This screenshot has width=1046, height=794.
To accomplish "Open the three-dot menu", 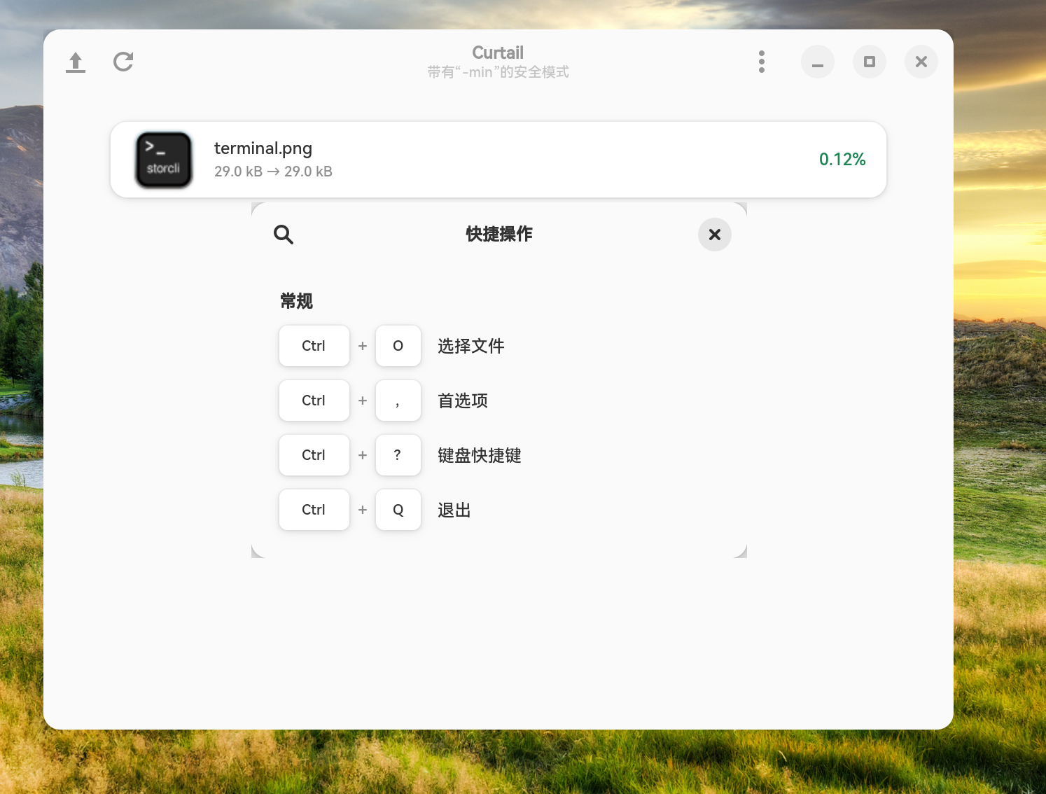I will coord(762,62).
